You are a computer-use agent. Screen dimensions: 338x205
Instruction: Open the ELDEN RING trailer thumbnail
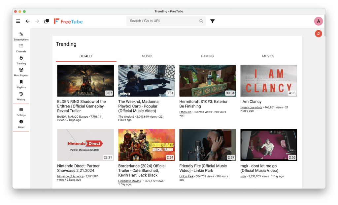pos(85,81)
